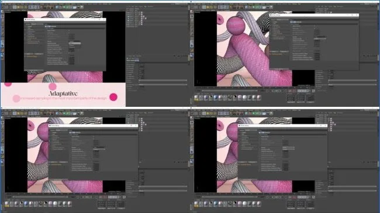The width and height of the screenshot is (380, 213).
Task: Click Light object icon in top-right toolbar
Action: [271, 7]
